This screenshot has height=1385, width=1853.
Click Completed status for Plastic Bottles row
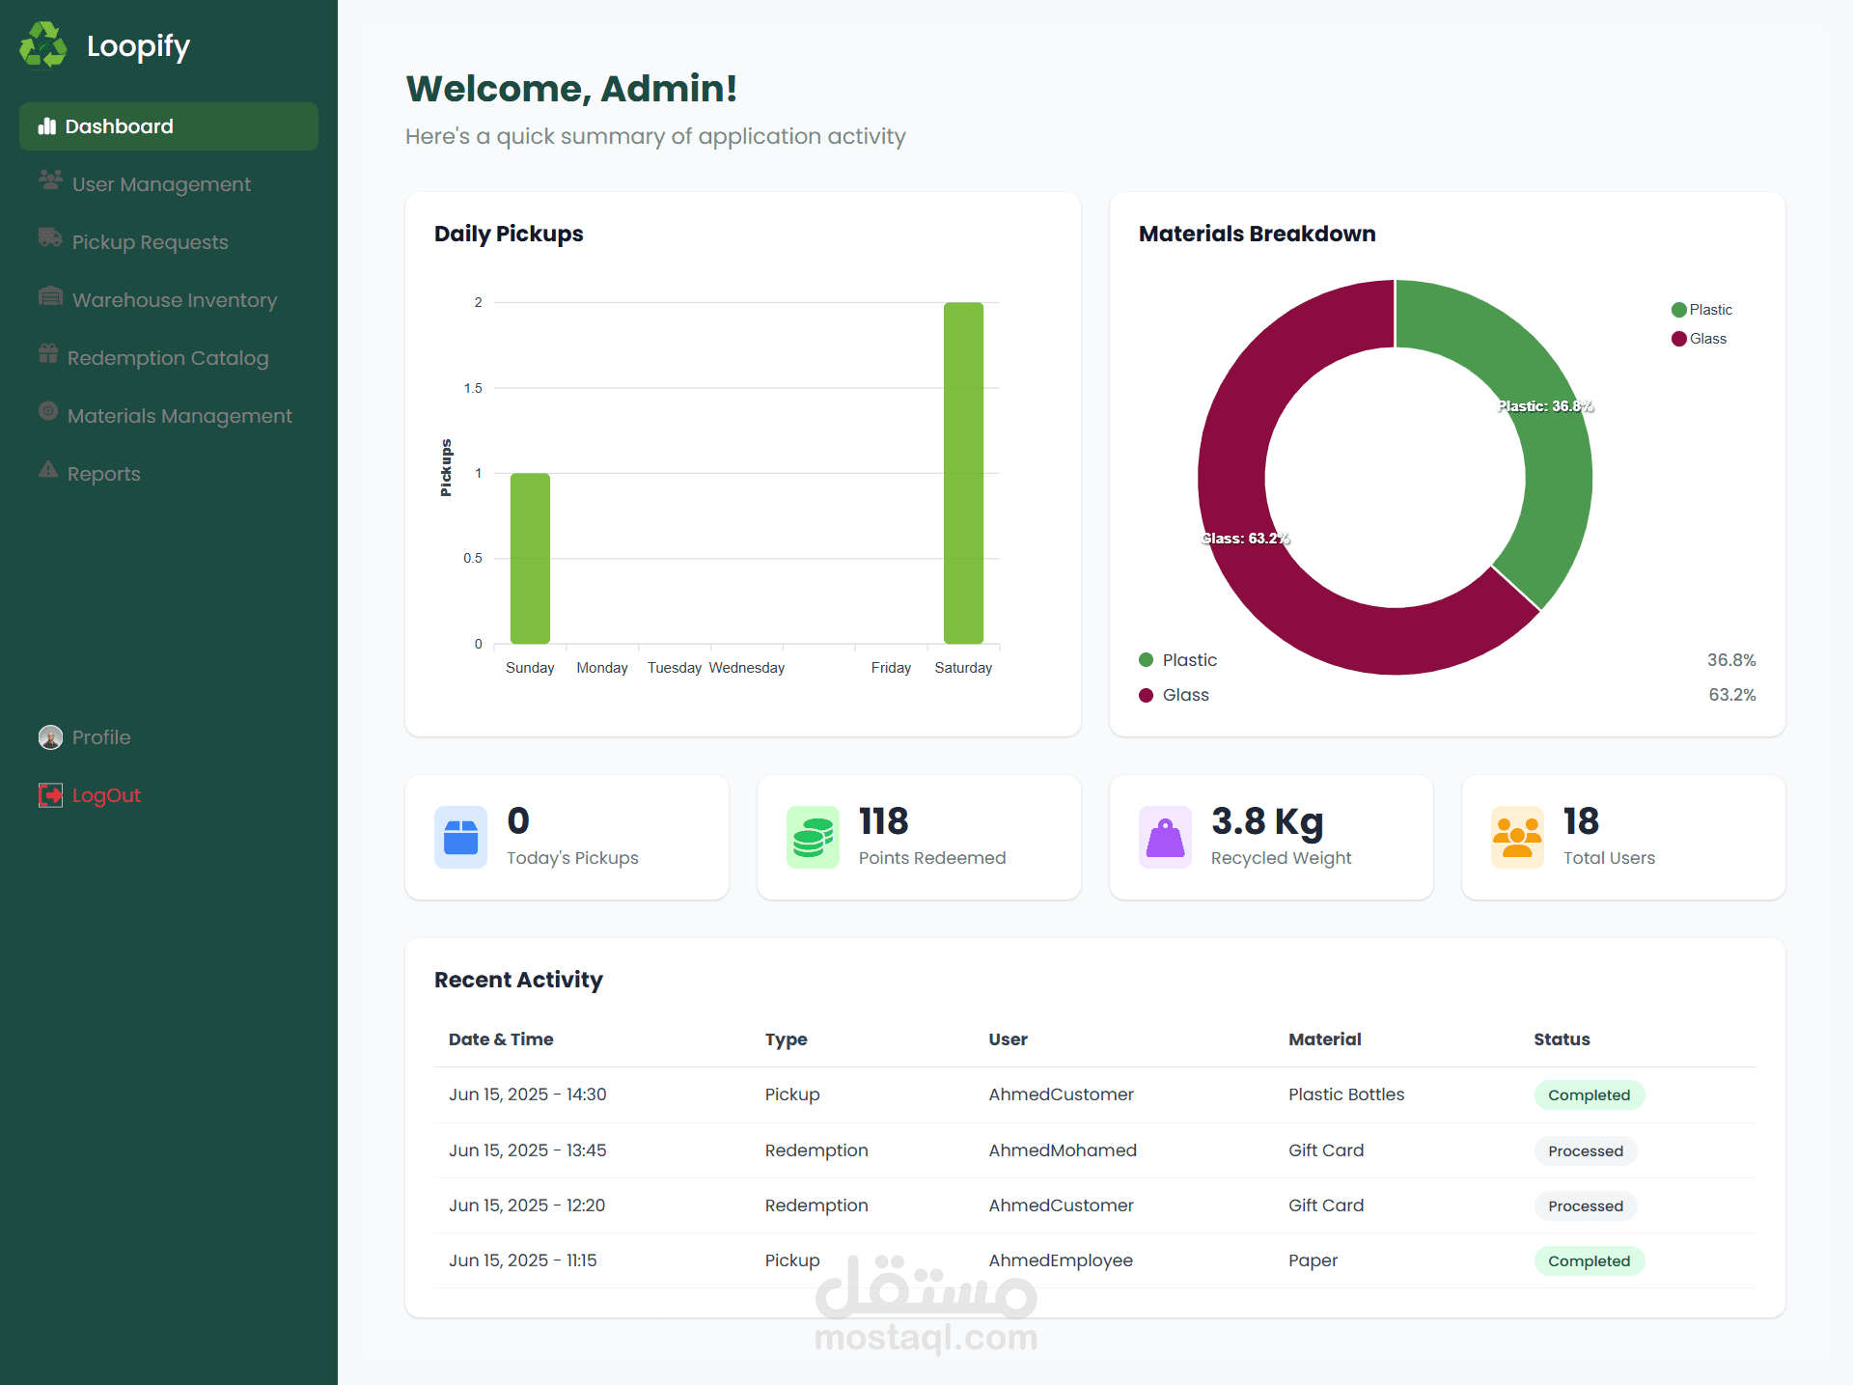[1589, 1094]
